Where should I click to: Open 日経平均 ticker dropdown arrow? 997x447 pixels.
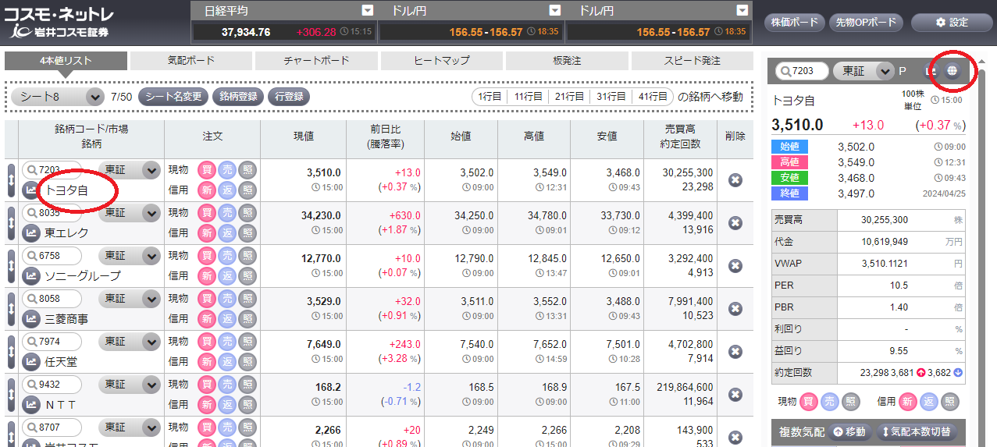click(368, 10)
